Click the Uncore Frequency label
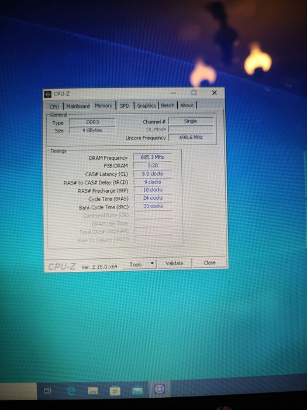Viewport: 307px width, 410px height. [x=146, y=138]
